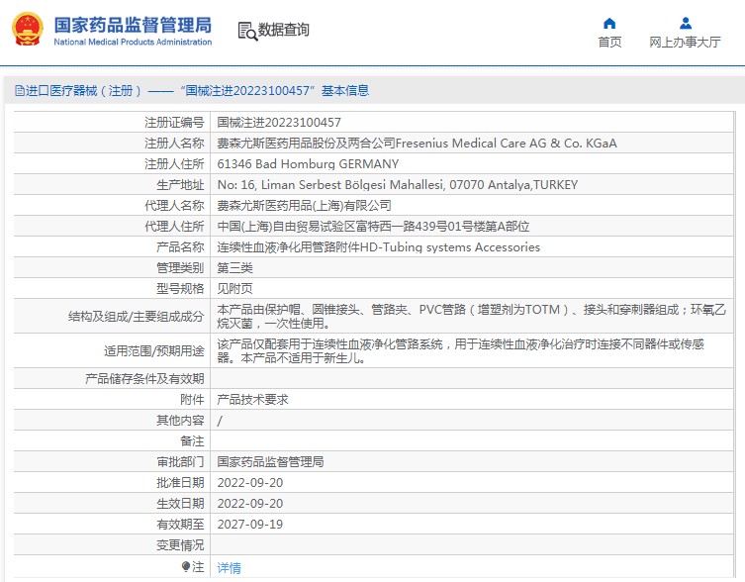
Task: Click the 产品名称 label
Action: click(180, 247)
